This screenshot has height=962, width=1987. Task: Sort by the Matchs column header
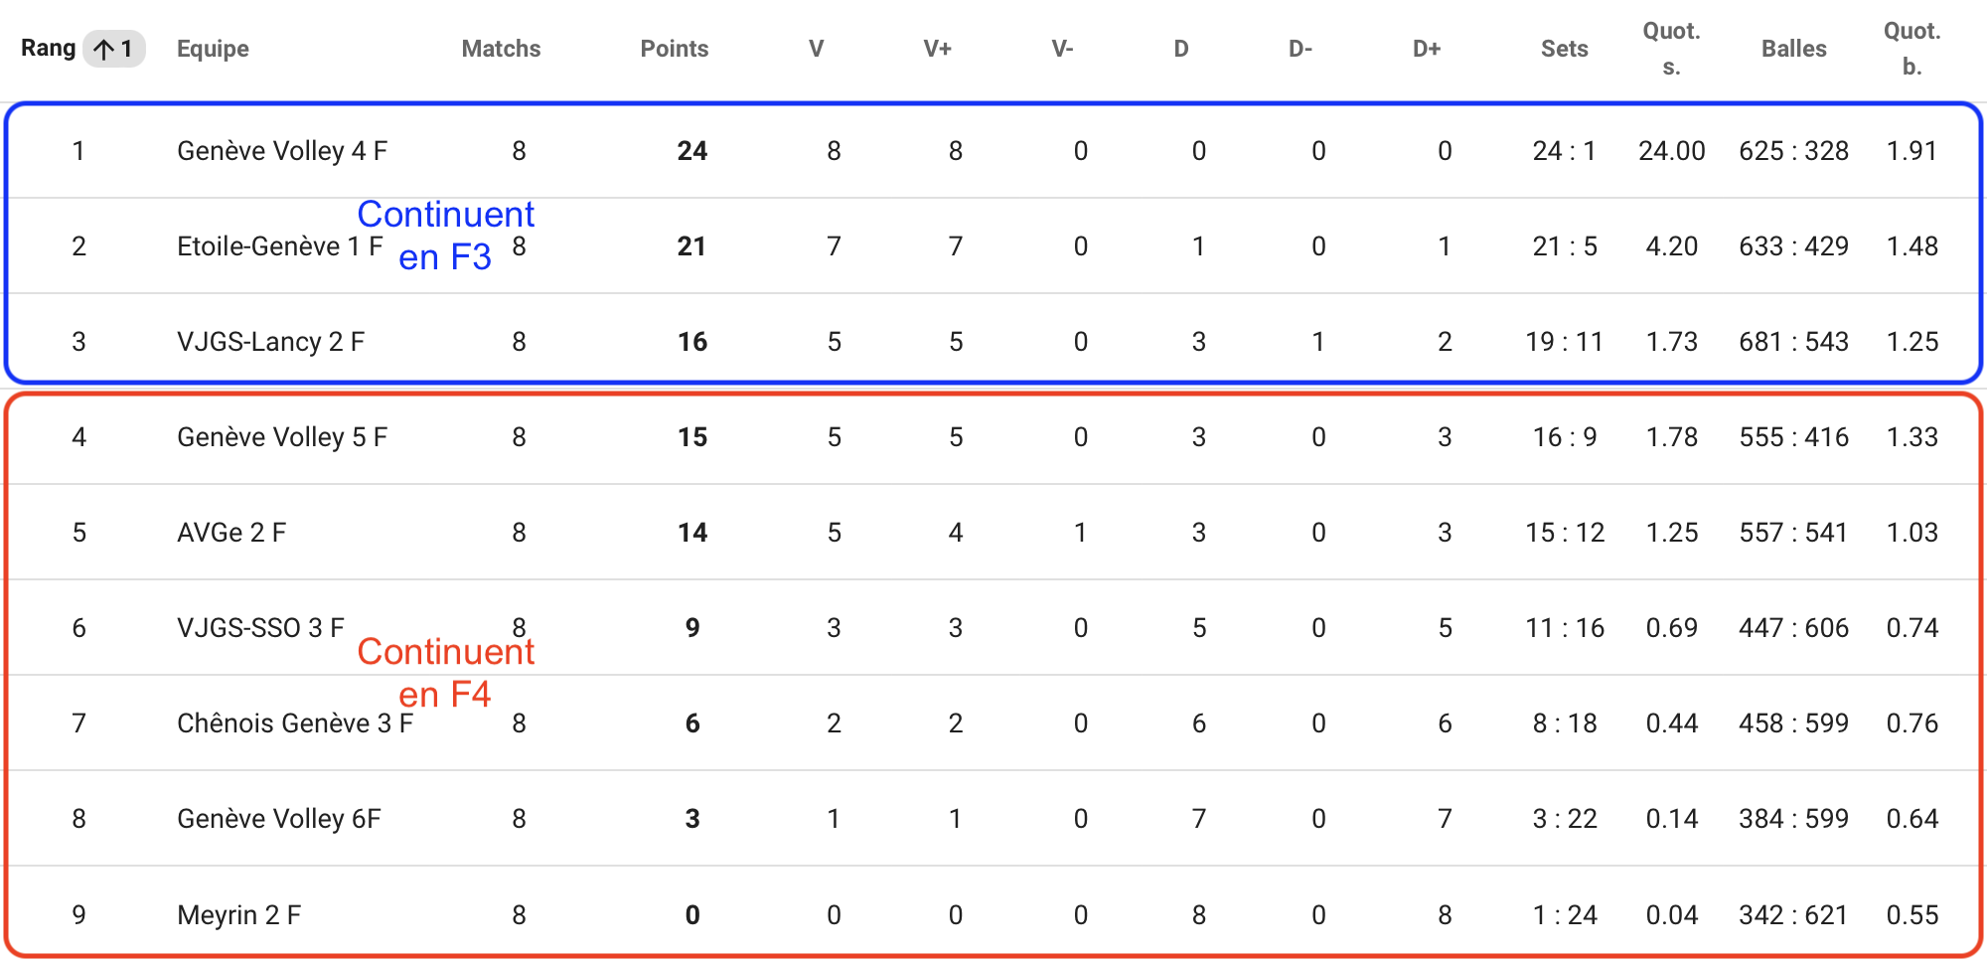(x=501, y=49)
